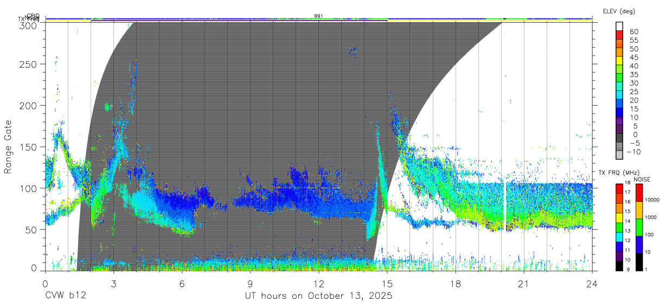Click the x-axis tick label '18'

pos(455,284)
